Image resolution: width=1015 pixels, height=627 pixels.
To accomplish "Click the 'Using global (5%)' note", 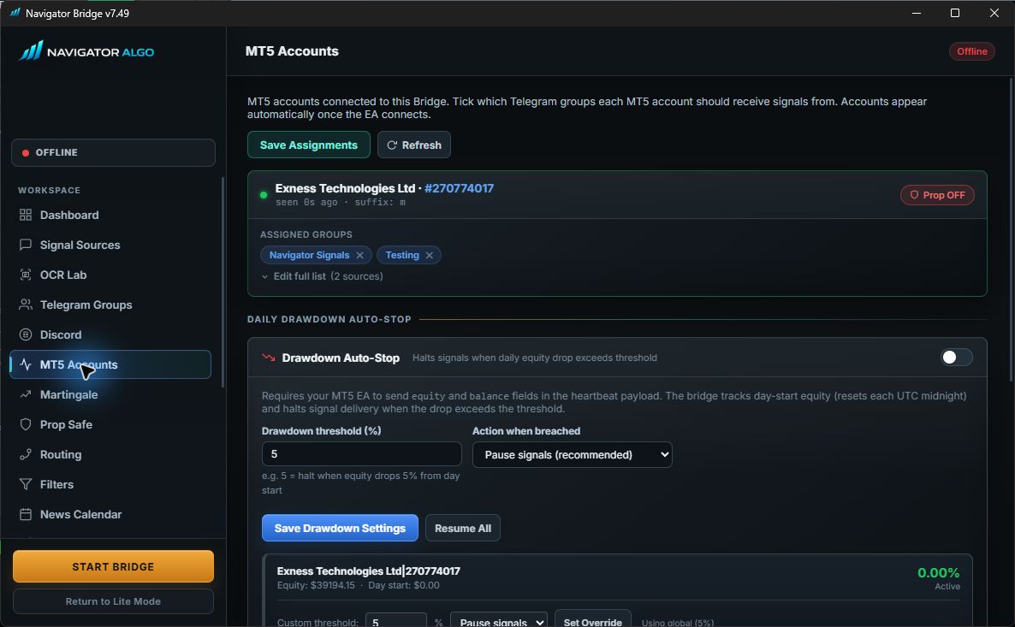I will click(678, 623).
